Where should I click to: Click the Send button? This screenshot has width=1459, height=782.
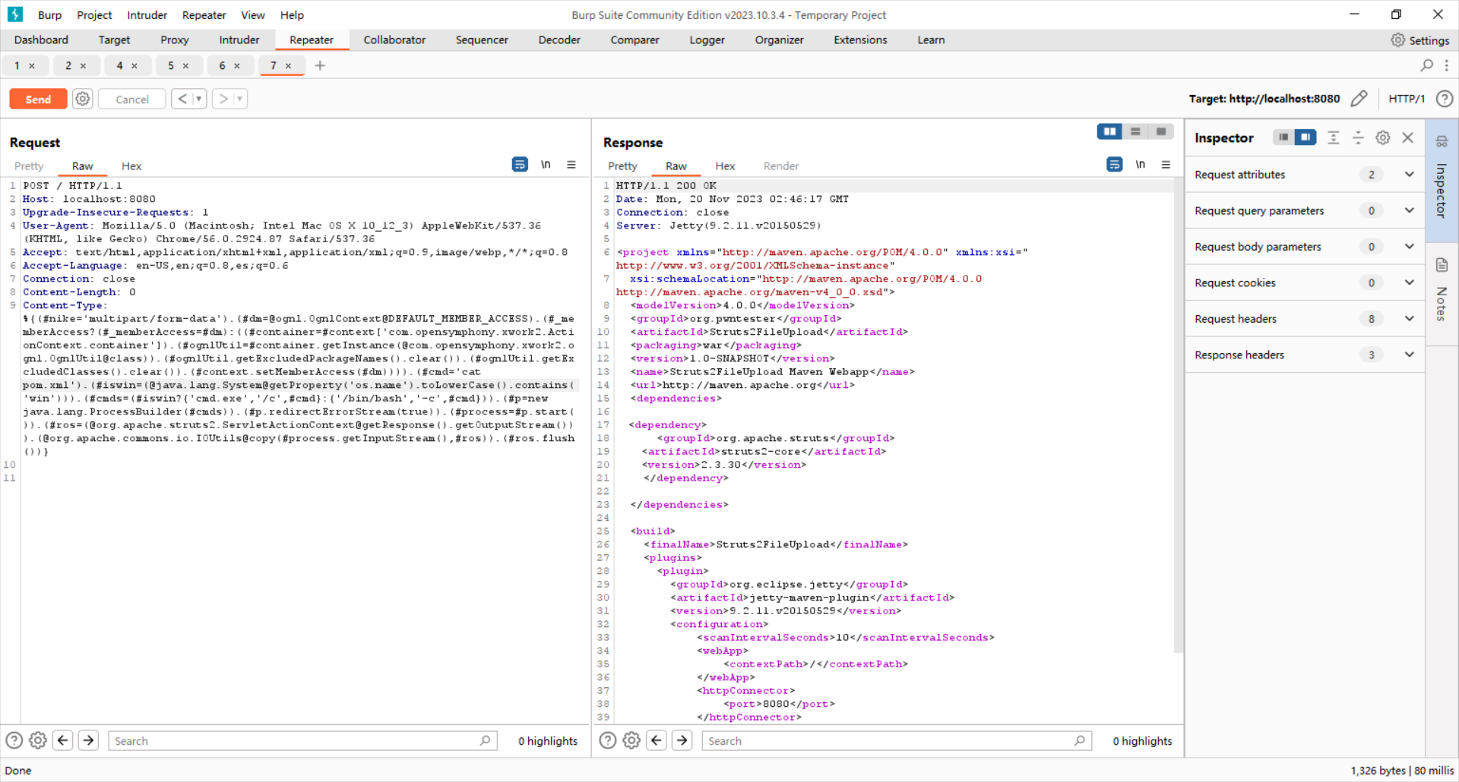point(37,99)
